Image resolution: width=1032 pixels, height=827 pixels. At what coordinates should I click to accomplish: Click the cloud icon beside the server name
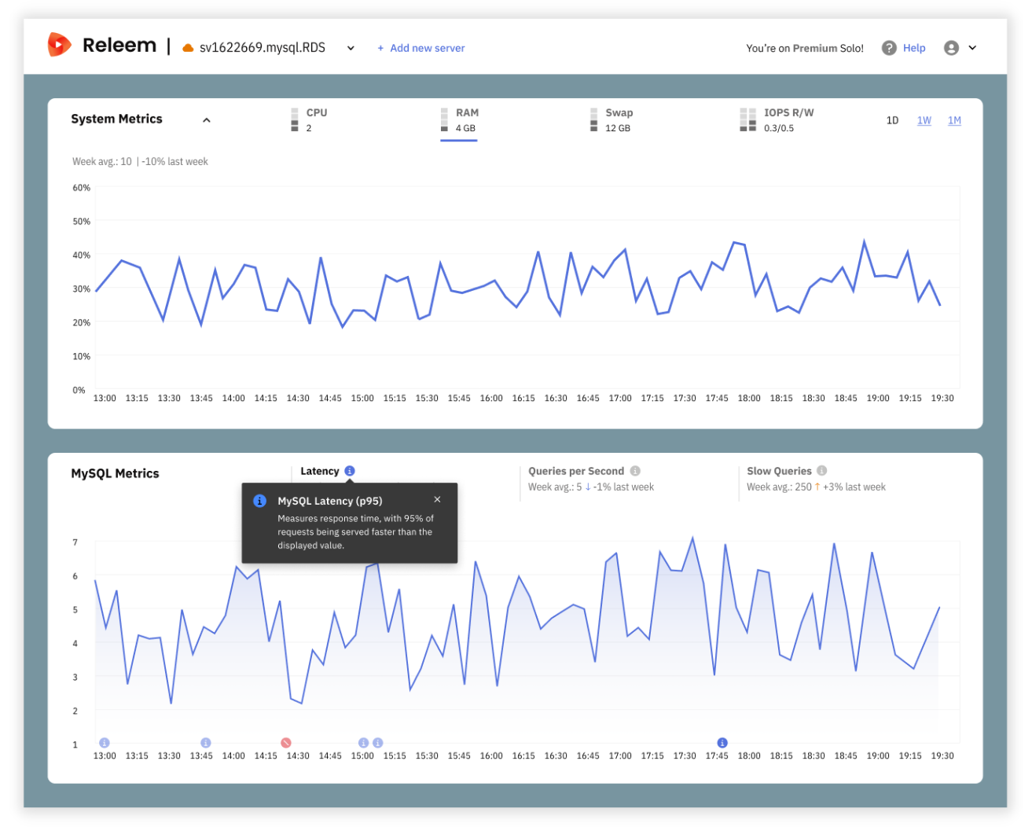pos(187,46)
